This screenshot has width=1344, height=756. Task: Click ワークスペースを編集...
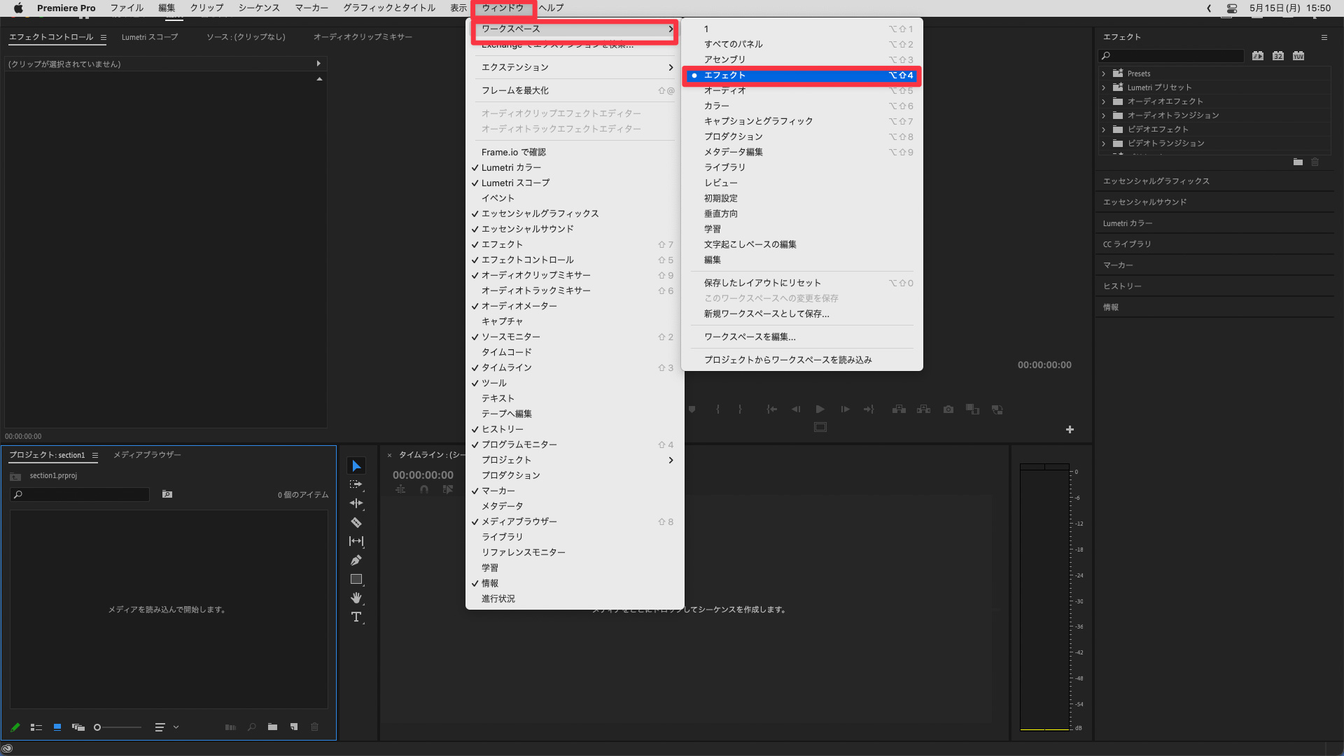[750, 337]
